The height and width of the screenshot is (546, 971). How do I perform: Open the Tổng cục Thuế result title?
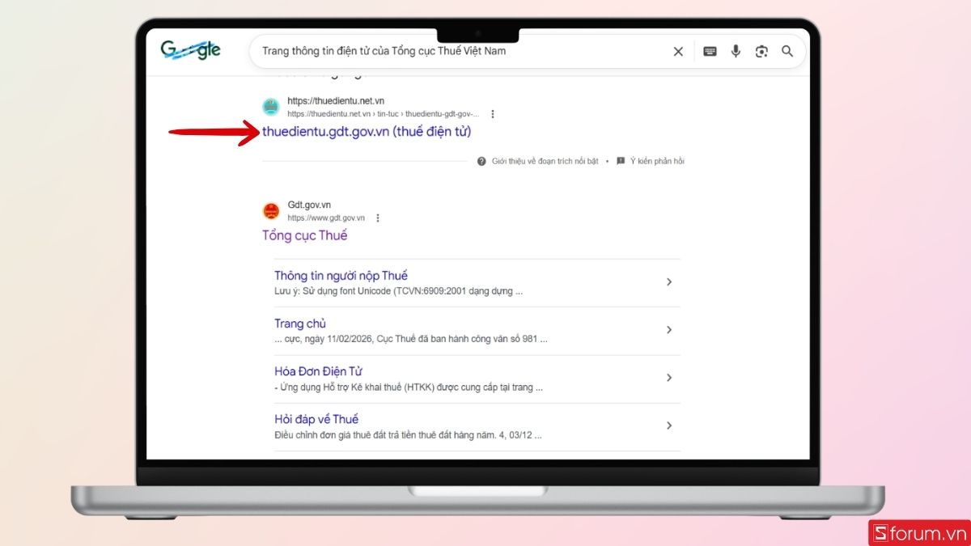[304, 235]
